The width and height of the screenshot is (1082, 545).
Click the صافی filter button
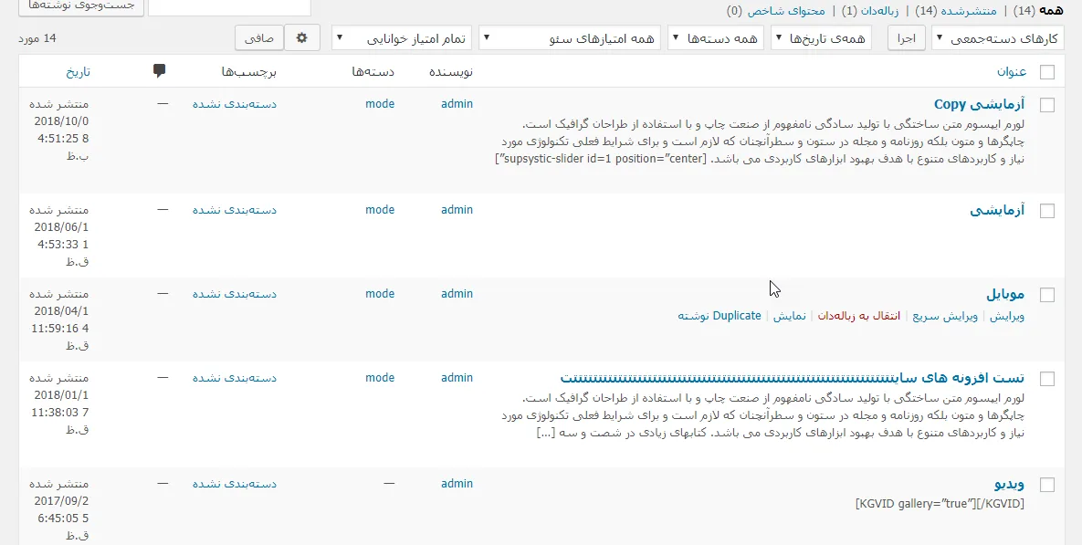click(259, 38)
